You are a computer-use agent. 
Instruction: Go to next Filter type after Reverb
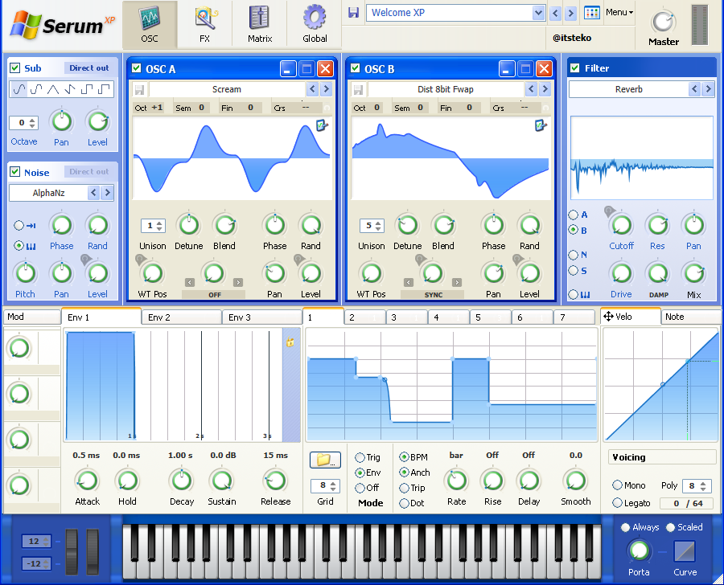click(x=708, y=89)
